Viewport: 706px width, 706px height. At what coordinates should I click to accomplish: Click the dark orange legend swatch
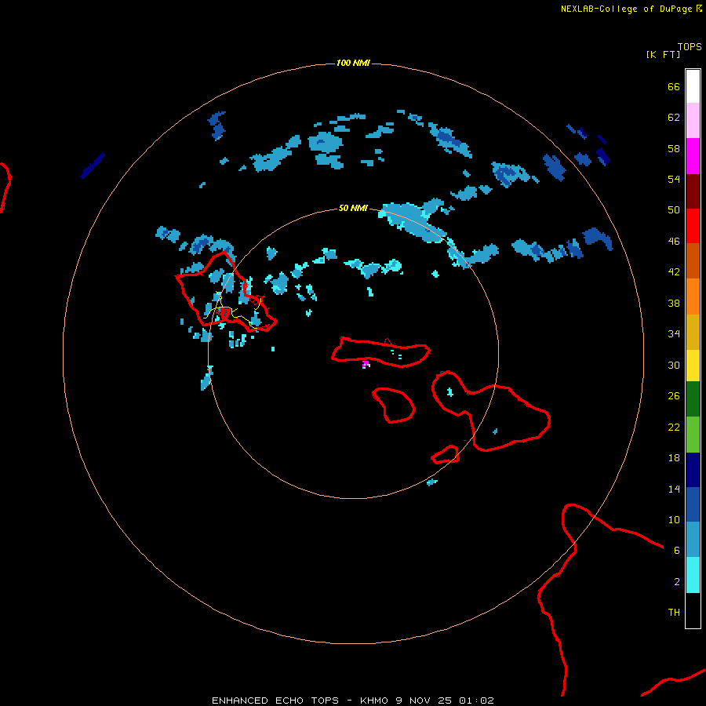693,260
